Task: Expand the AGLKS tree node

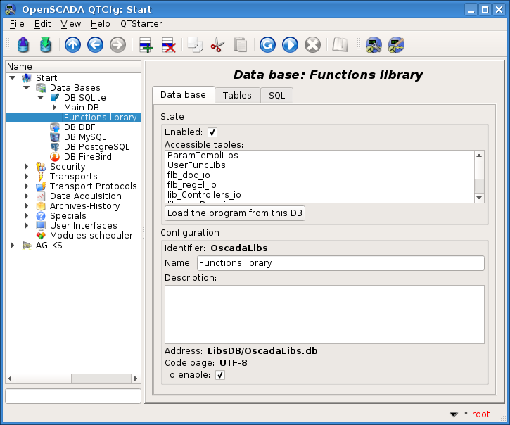Action: pos(13,246)
